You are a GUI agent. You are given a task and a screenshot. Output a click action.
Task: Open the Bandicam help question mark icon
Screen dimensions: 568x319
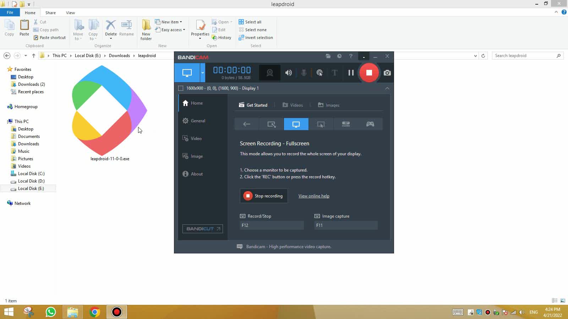tap(351, 56)
